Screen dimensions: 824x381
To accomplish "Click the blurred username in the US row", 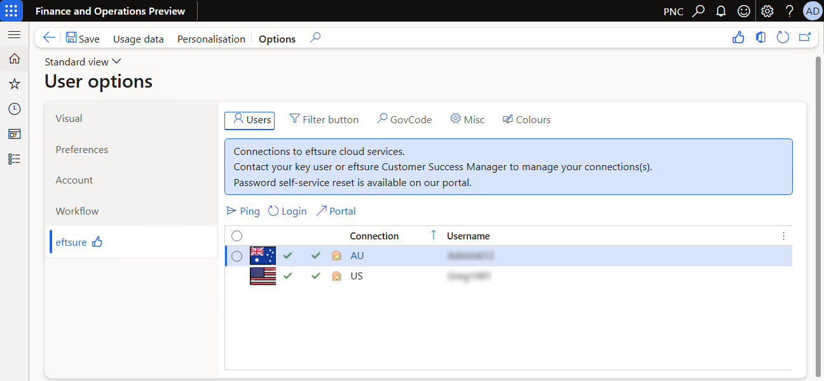I will tap(469, 276).
